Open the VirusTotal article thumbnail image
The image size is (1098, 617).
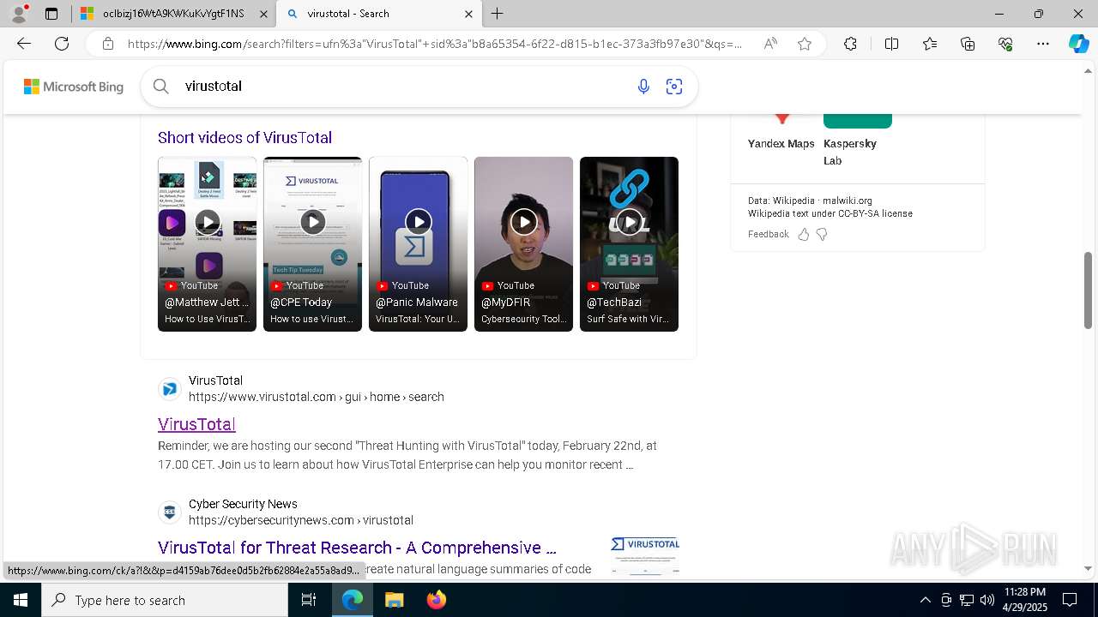pos(645,554)
